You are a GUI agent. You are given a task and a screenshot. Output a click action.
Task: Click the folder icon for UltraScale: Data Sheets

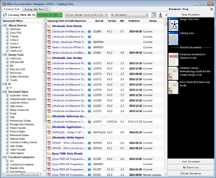point(49,26)
